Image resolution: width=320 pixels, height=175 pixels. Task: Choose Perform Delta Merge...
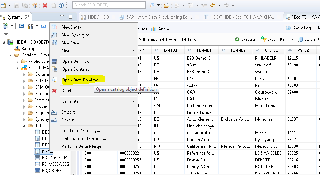coord(94,146)
